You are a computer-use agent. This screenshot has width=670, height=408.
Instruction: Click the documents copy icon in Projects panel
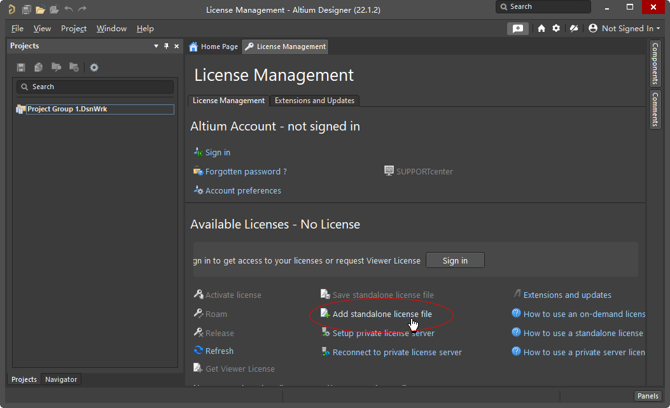click(38, 67)
